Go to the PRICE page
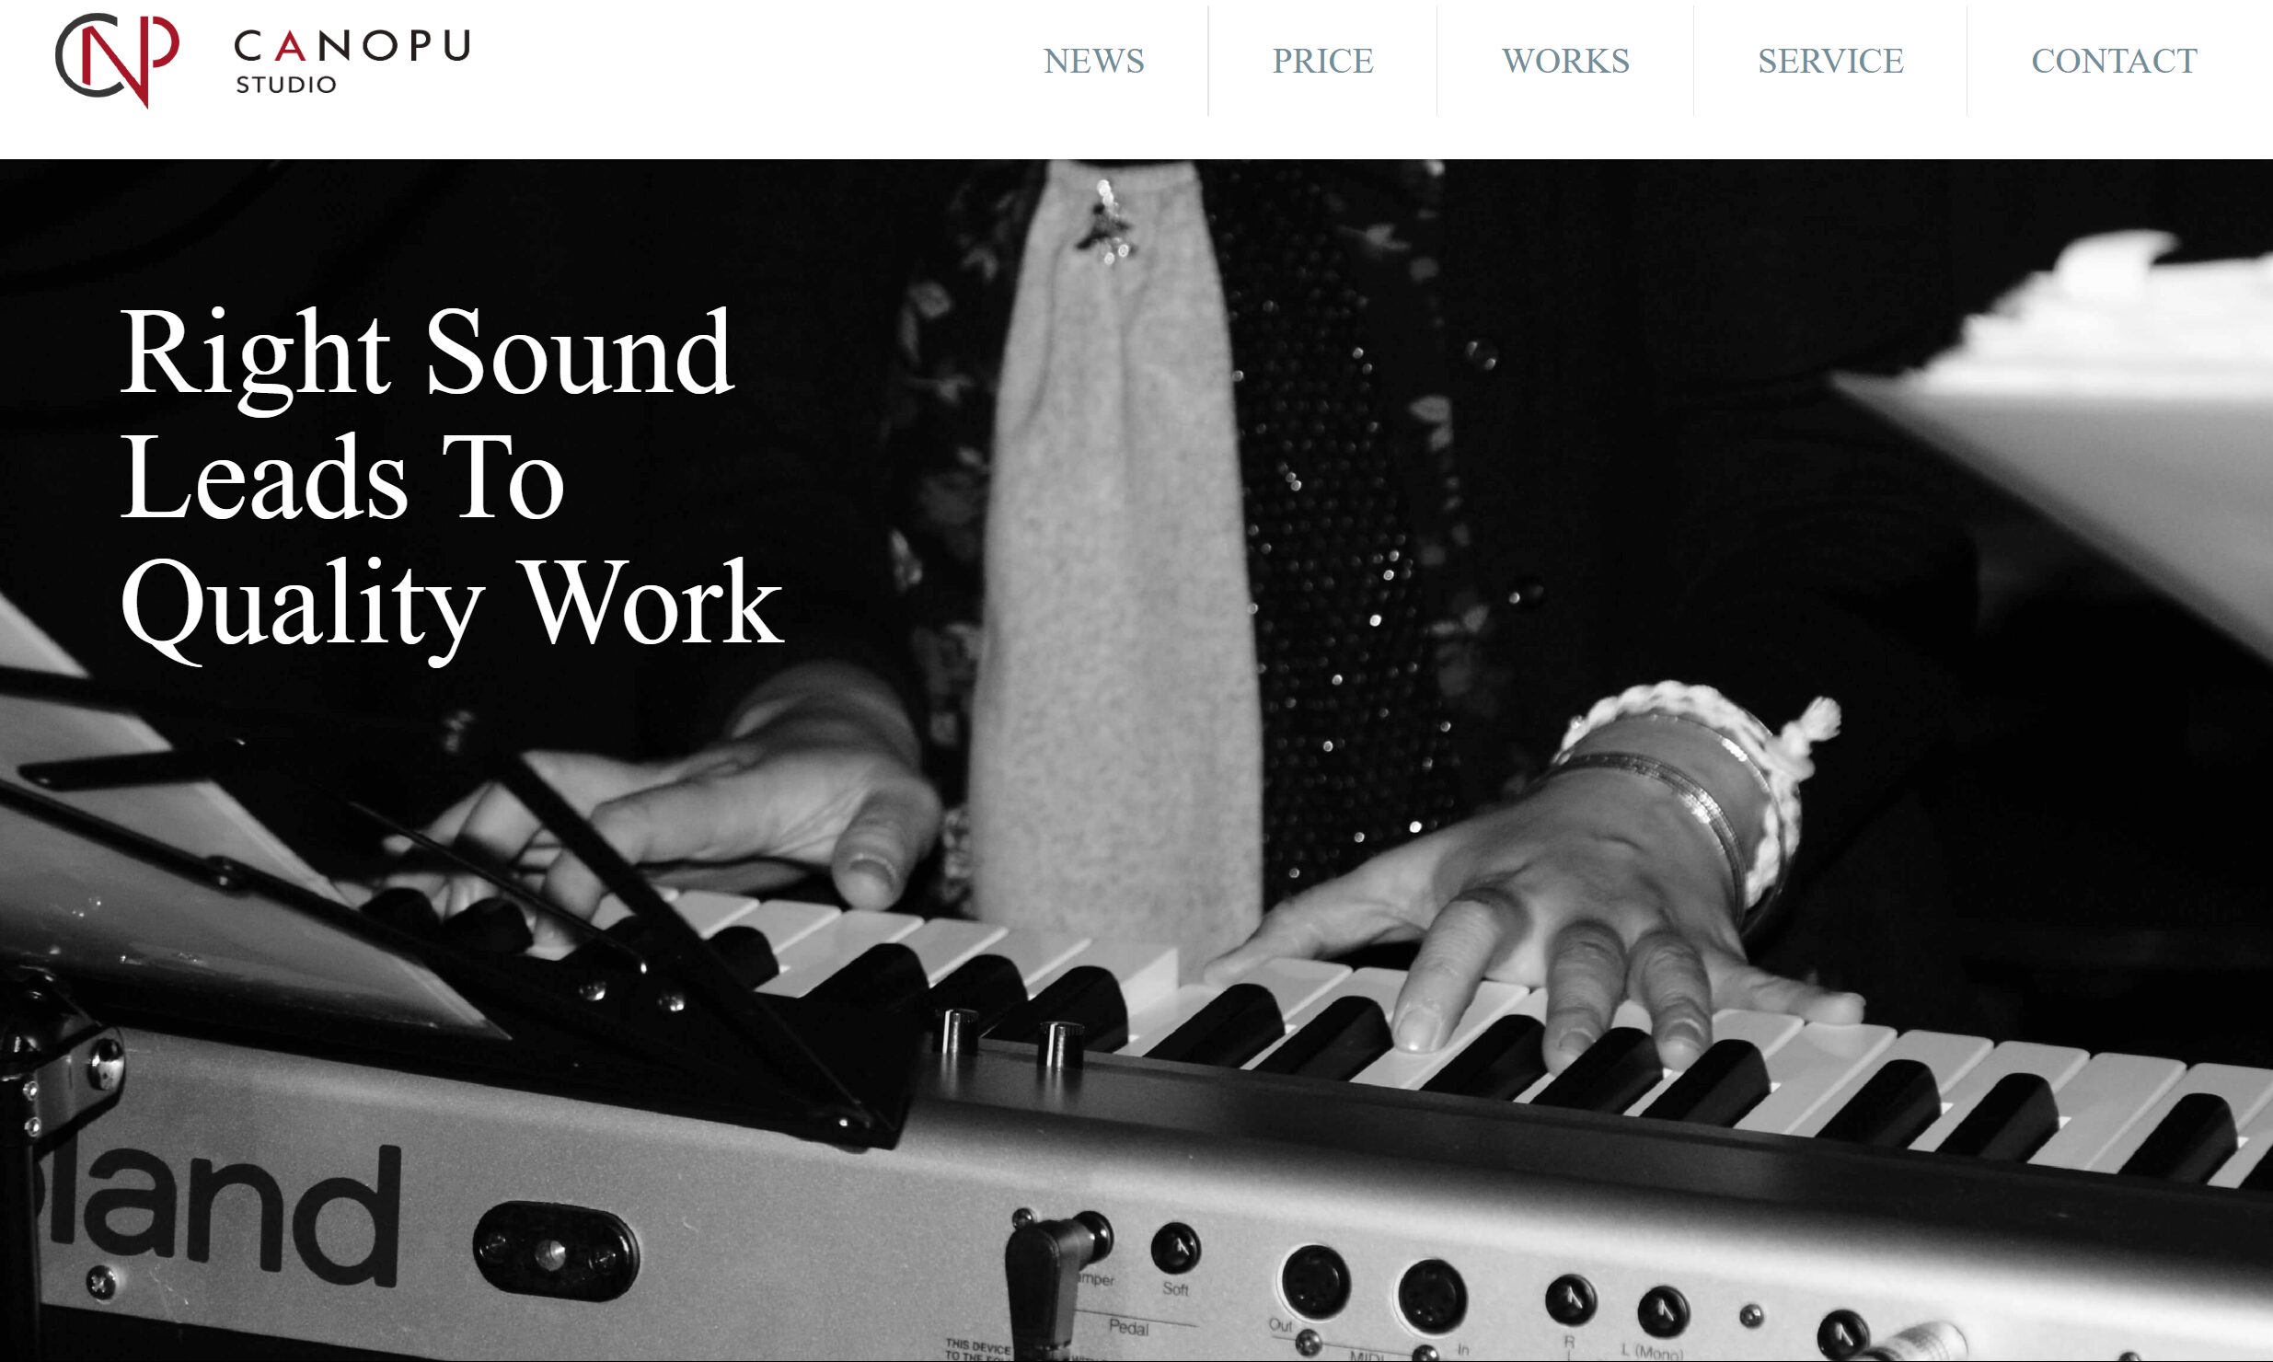The height and width of the screenshot is (1362, 2273). coord(1322,61)
